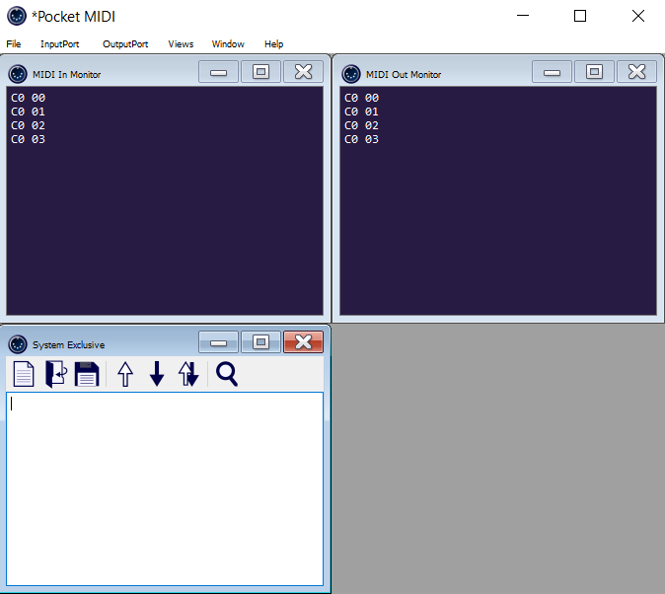
Task: Click the MIDI Out Monitor title bar icon
Action: pos(351,74)
